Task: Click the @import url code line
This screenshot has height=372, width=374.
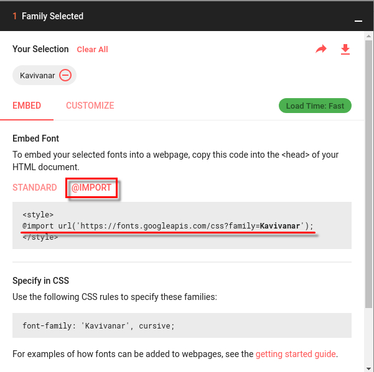Action: click(x=168, y=225)
